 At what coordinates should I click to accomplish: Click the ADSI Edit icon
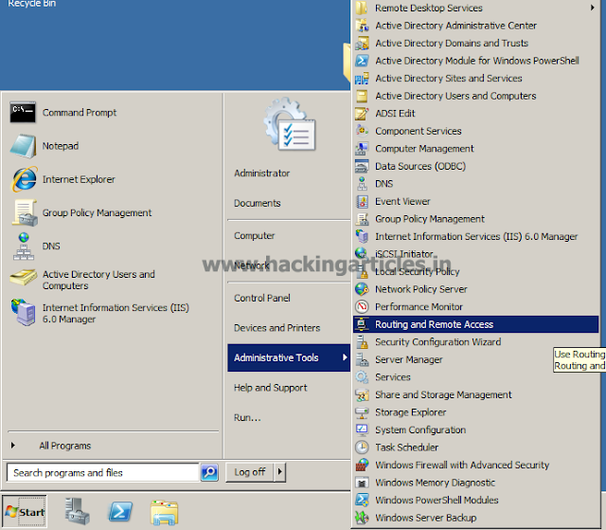pyautogui.click(x=362, y=114)
